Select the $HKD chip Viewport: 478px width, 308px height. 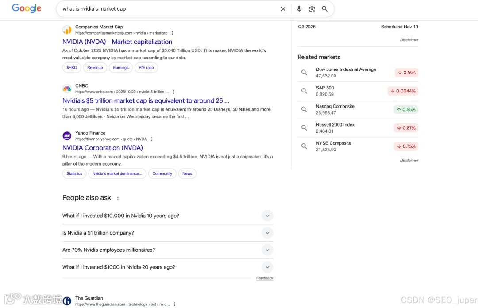pos(72,68)
